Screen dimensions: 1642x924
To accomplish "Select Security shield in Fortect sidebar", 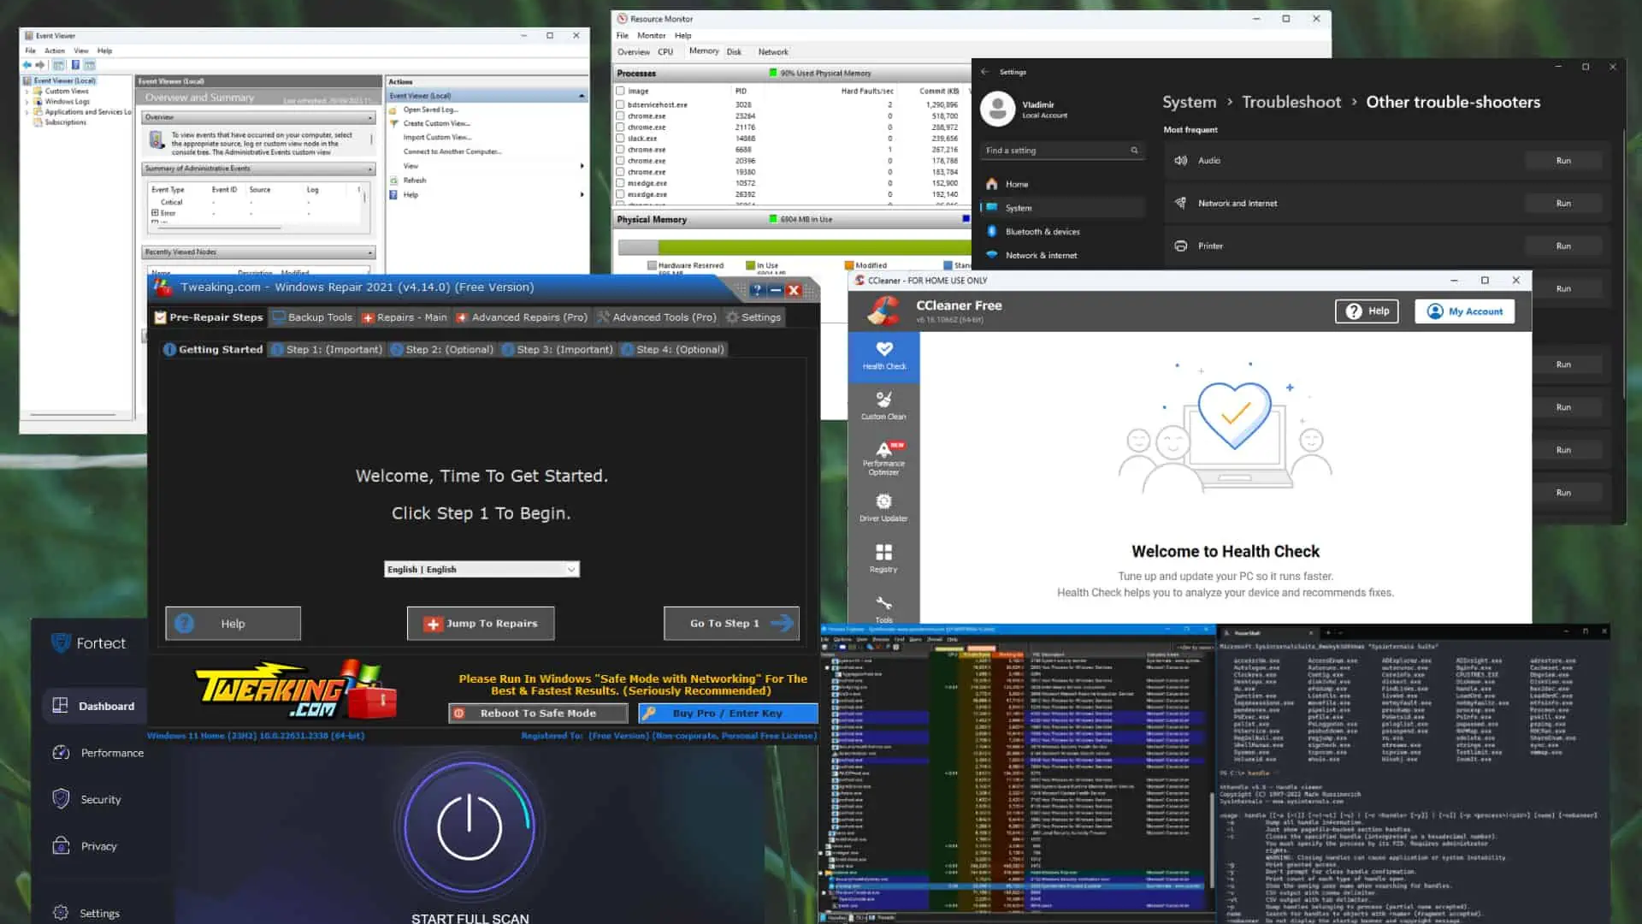I will click(x=61, y=799).
